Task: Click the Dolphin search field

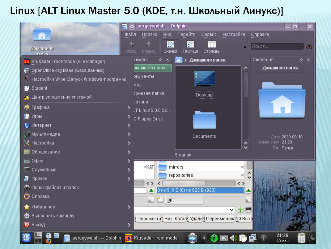Action: (277, 46)
